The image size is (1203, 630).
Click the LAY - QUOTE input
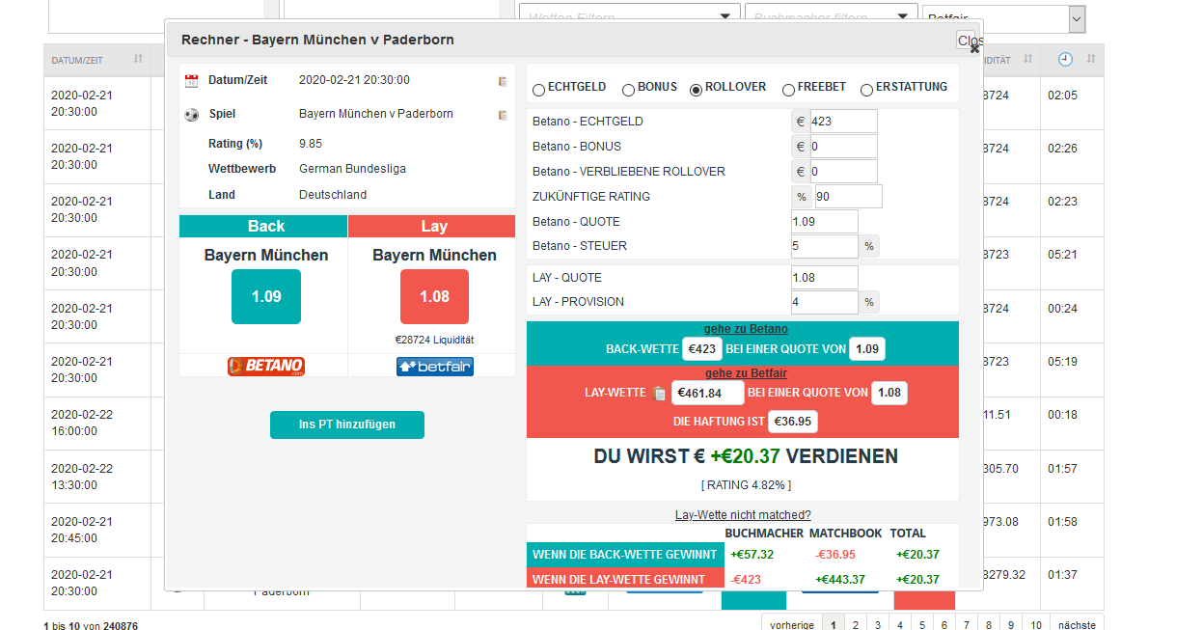(825, 278)
